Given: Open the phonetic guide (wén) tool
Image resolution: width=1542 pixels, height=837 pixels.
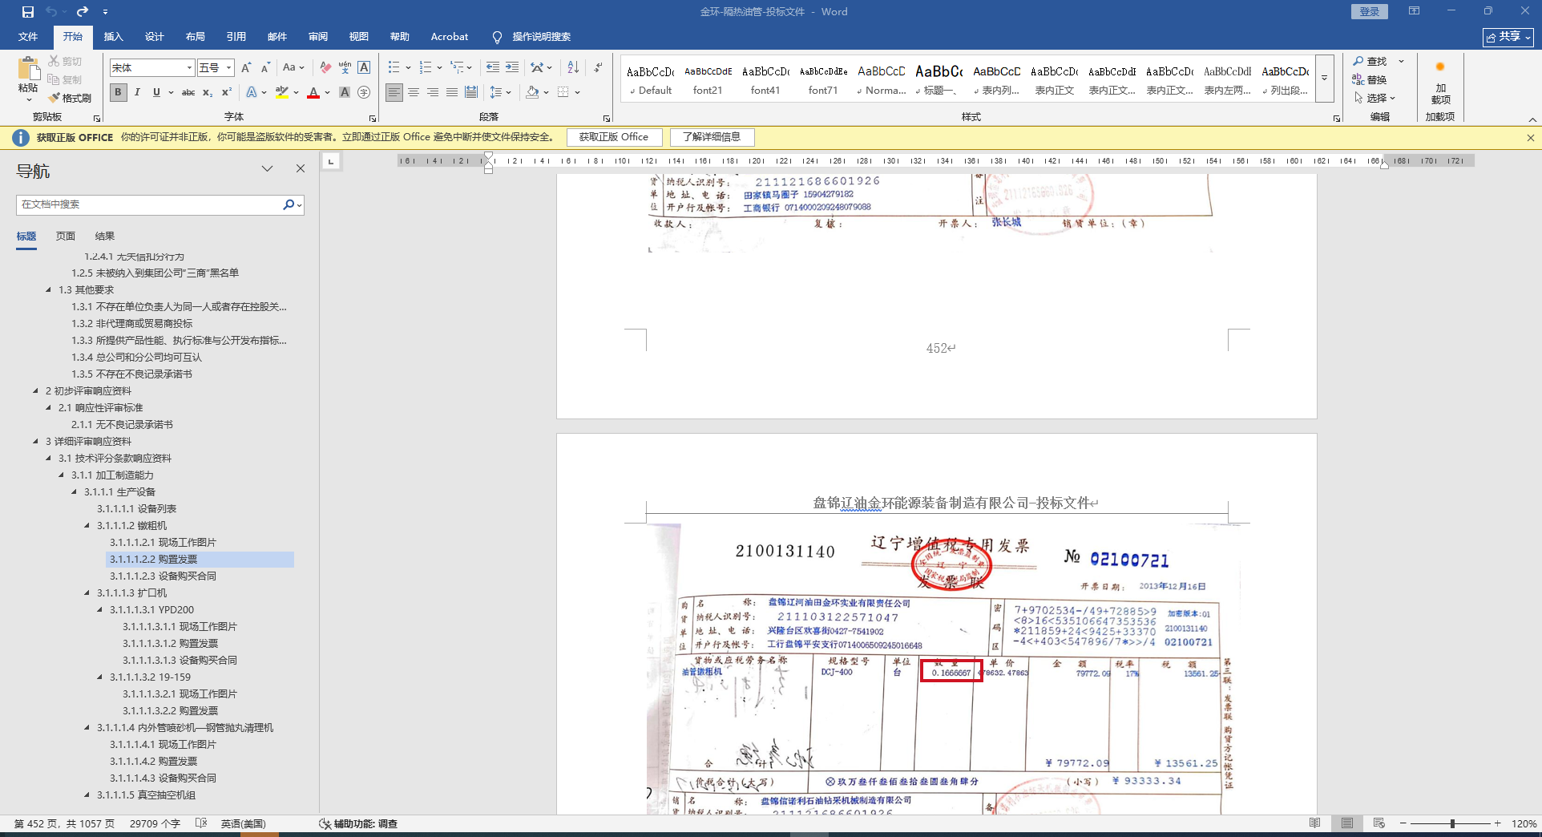Looking at the screenshot, I should click(345, 68).
